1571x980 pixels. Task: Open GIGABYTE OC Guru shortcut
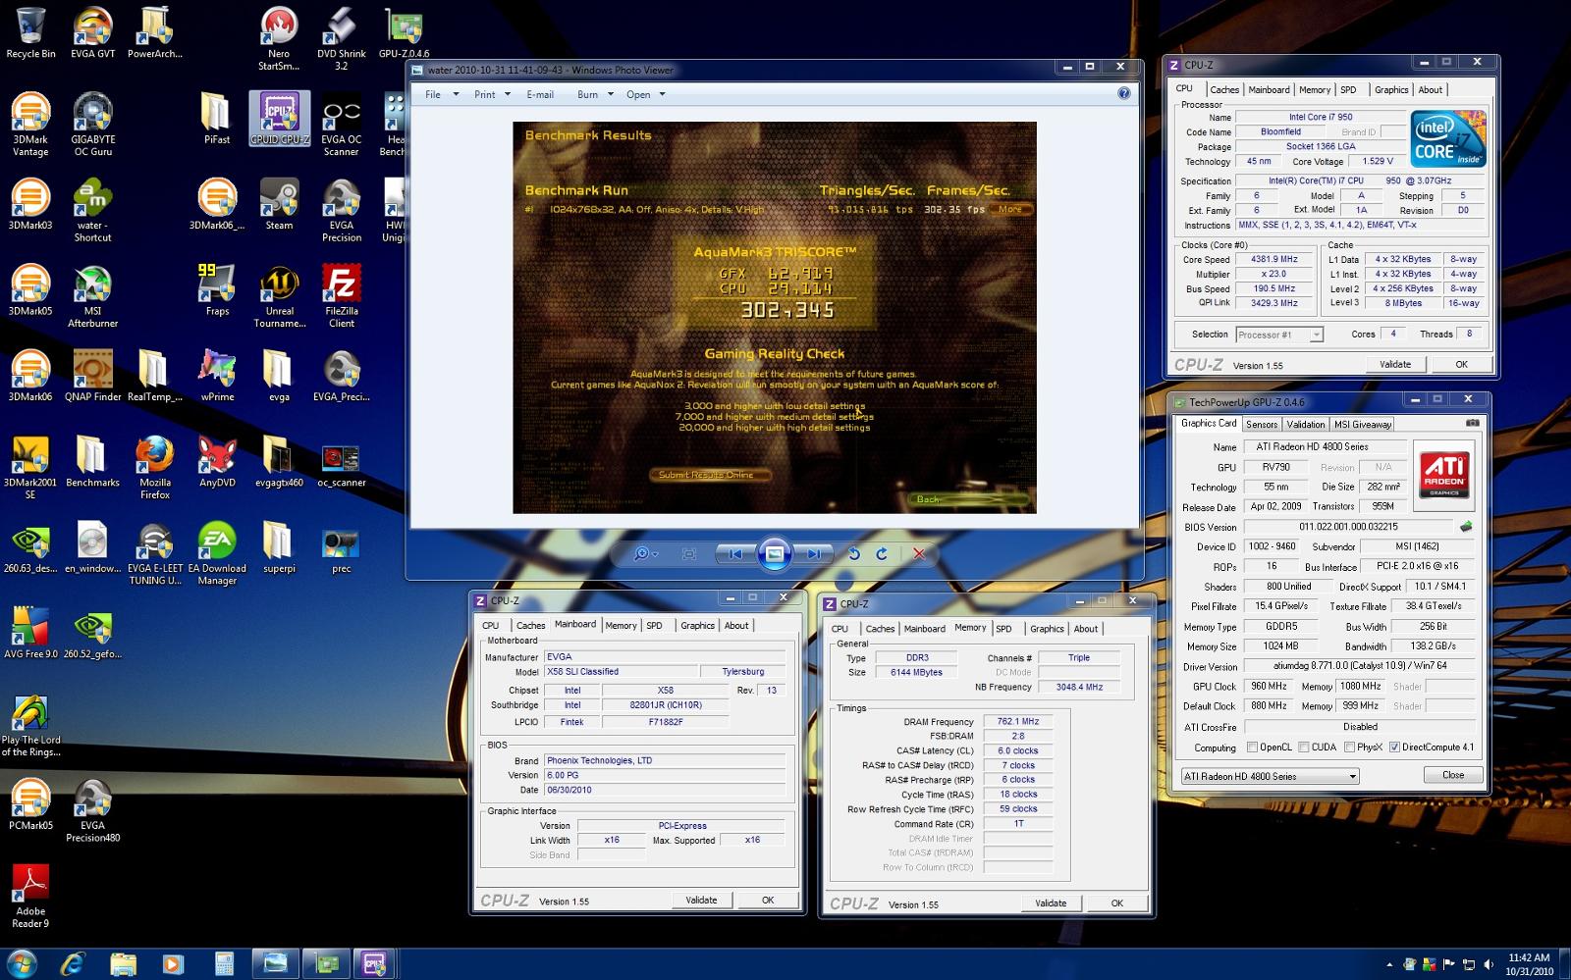coord(92,125)
